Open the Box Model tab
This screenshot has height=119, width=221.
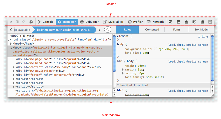(x=201, y=29)
